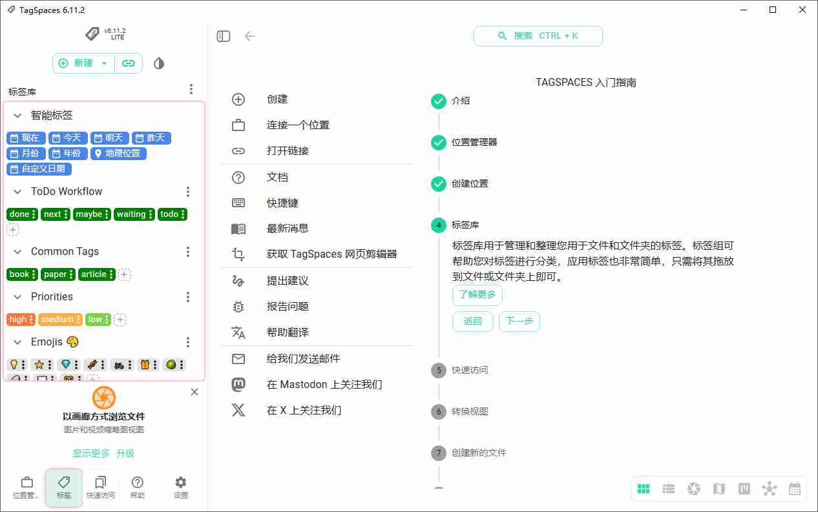Mark step 5 快速访问 in the guide
The height and width of the screenshot is (512, 818).
point(438,370)
